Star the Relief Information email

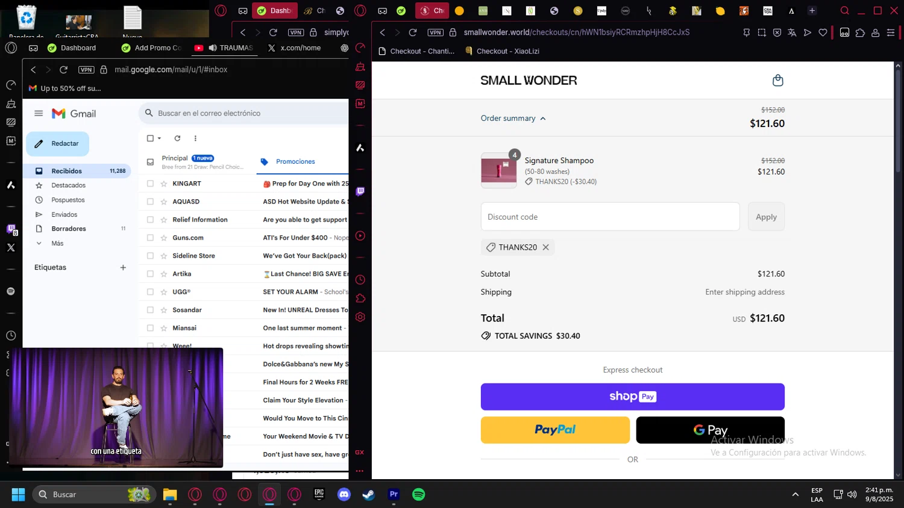tap(163, 220)
